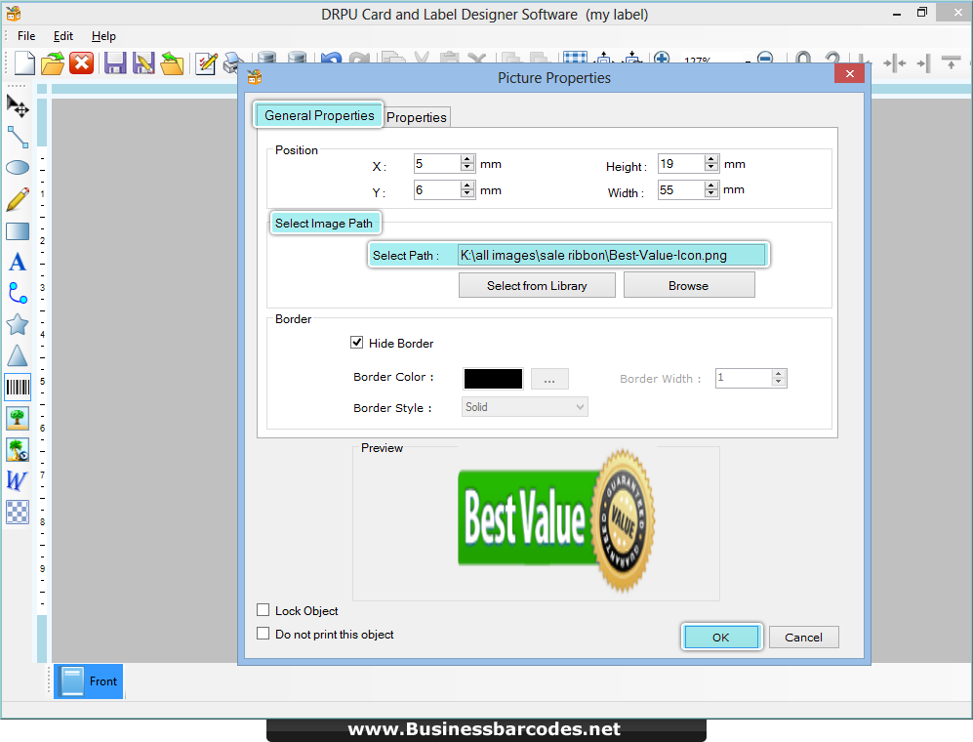Select the Star shape tool

(18, 324)
